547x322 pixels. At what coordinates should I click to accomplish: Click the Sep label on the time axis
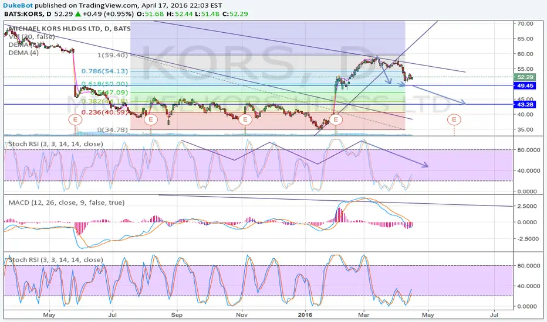(177, 315)
